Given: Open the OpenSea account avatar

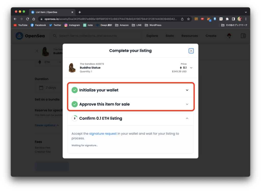Looking at the screenshot, I should pos(229,36).
